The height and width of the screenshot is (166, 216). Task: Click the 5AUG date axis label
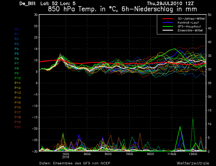(x=108, y=154)
